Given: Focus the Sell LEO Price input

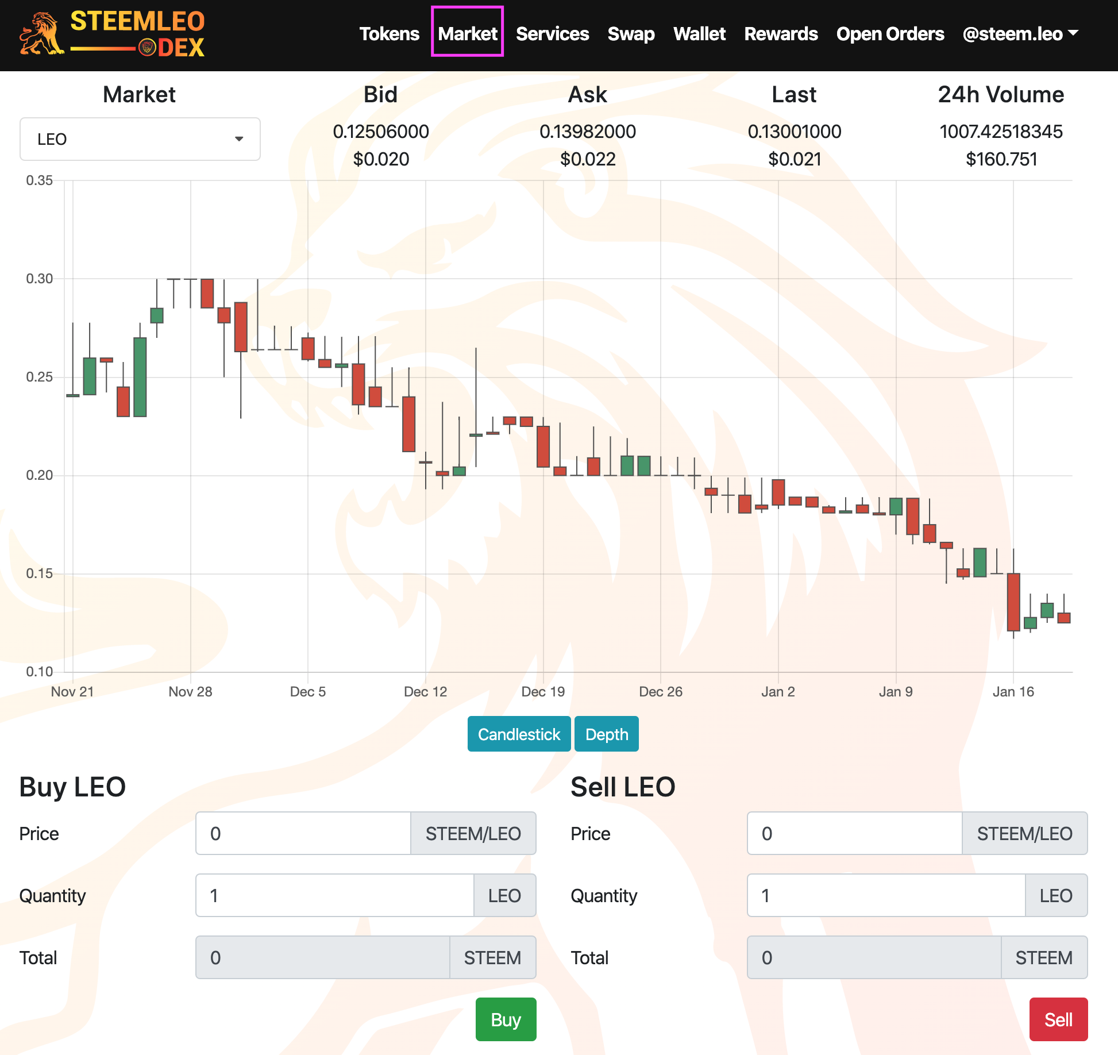Looking at the screenshot, I should coord(855,833).
